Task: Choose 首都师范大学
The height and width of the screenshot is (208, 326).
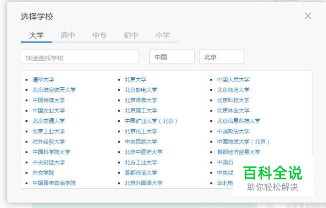Action: [141, 173]
